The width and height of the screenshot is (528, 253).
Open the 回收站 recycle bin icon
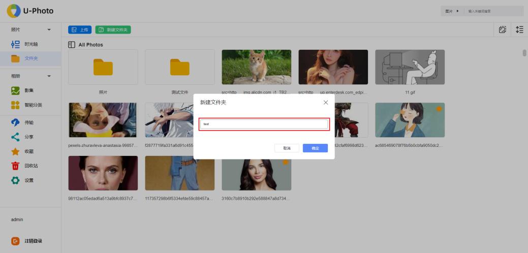pos(15,166)
